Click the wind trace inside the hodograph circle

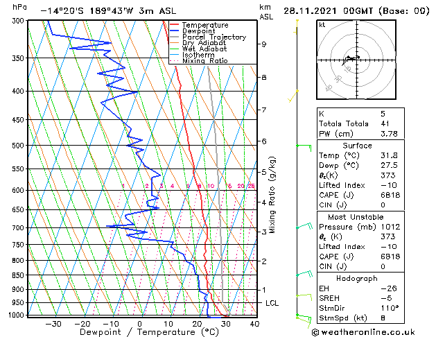click(x=351, y=59)
